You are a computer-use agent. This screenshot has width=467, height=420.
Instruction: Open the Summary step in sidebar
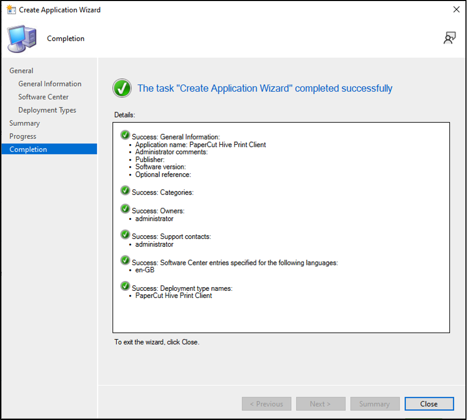24,123
